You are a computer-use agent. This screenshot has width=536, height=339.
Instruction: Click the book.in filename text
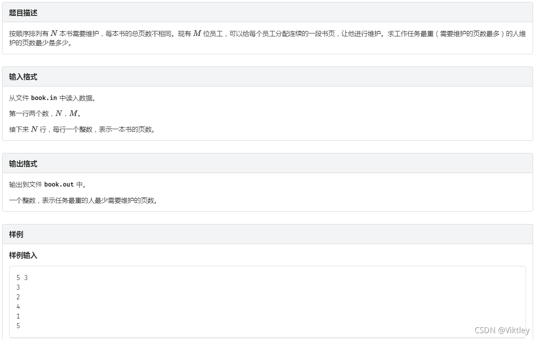(44, 98)
